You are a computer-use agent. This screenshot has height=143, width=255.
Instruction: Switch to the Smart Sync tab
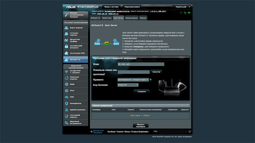click(x=107, y=18)
